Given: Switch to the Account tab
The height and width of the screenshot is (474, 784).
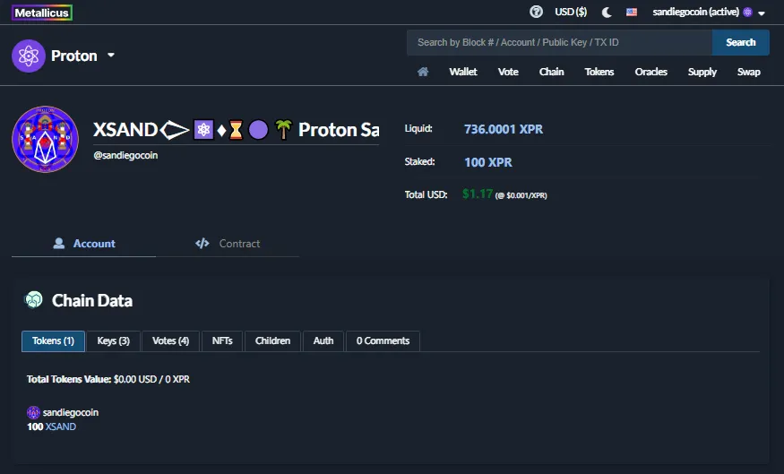Looking at the screenshot, I should 83,244.
